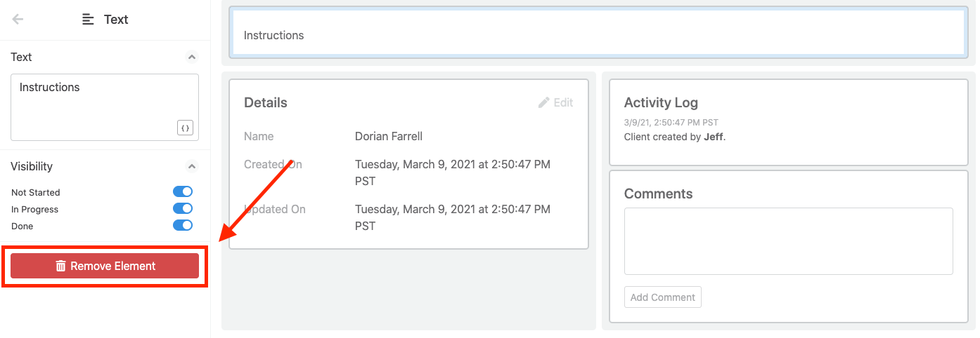
Task: Click the text-lines icon beside the Text title
Action: (88, 20)
